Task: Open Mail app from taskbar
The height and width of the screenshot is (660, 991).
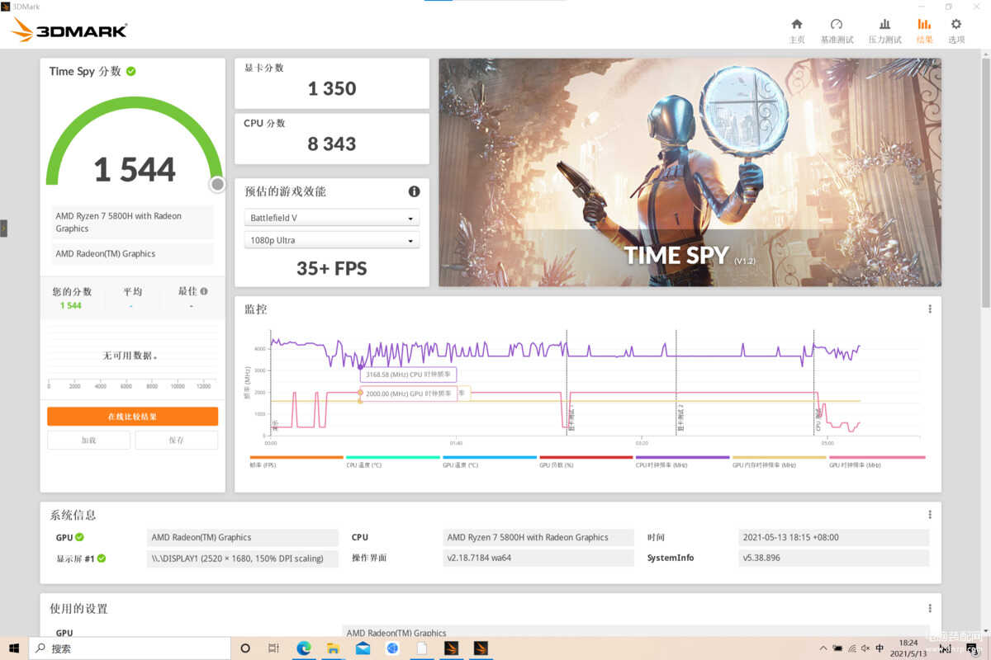Action: (363, 648)
